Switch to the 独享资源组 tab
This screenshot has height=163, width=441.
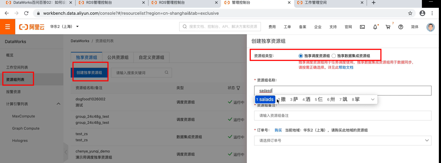[87, 57]
